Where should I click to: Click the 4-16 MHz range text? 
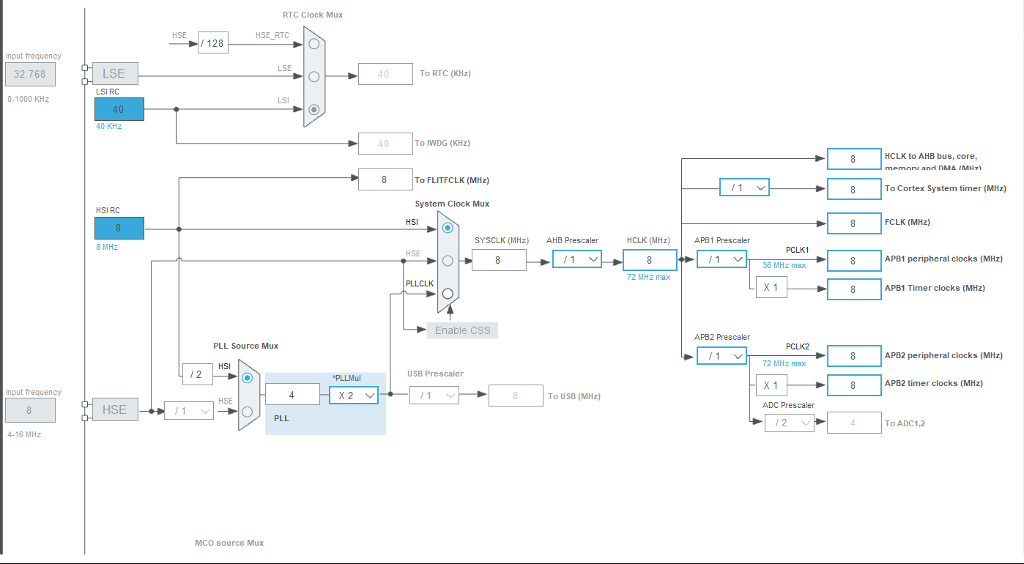click(24, 434)
